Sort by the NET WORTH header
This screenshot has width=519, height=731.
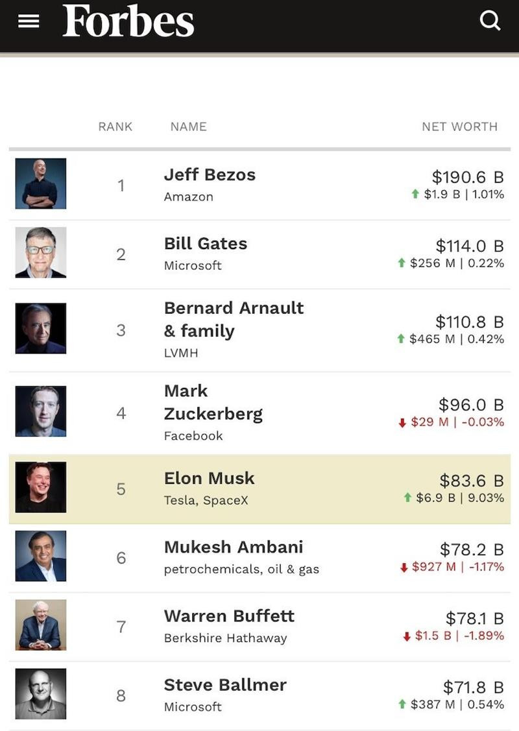460,127
